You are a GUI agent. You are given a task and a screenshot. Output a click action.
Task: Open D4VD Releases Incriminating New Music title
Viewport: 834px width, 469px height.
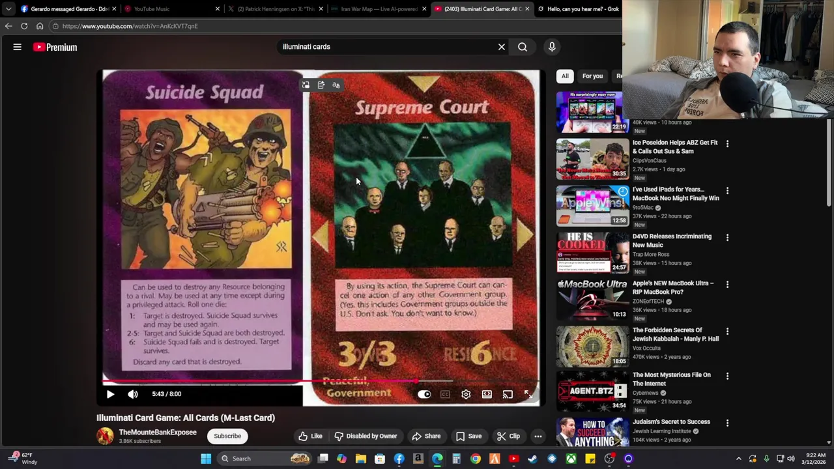tap(672, 241)
